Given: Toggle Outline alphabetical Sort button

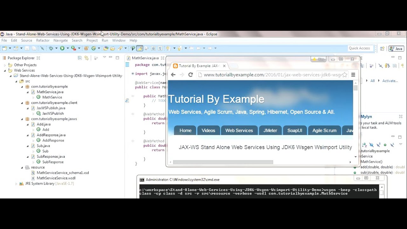Looking at the screenshot, I should pyautogui.click(x=364, y=145).
